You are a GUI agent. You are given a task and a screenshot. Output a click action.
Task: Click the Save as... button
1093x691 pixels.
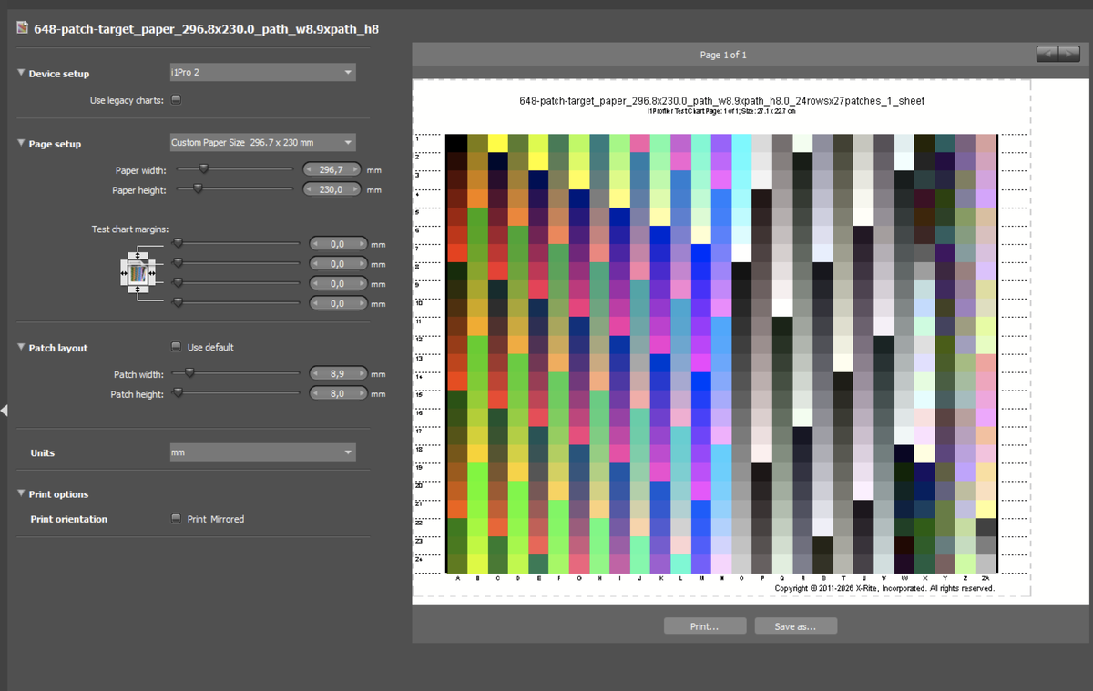tap(795, 626)
